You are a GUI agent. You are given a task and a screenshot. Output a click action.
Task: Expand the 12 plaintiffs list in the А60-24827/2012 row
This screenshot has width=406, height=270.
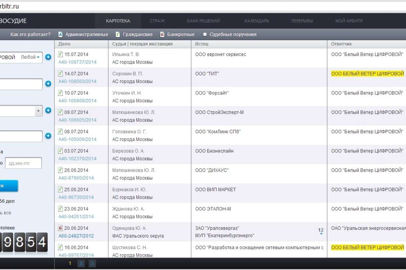[x=321, y=231]
